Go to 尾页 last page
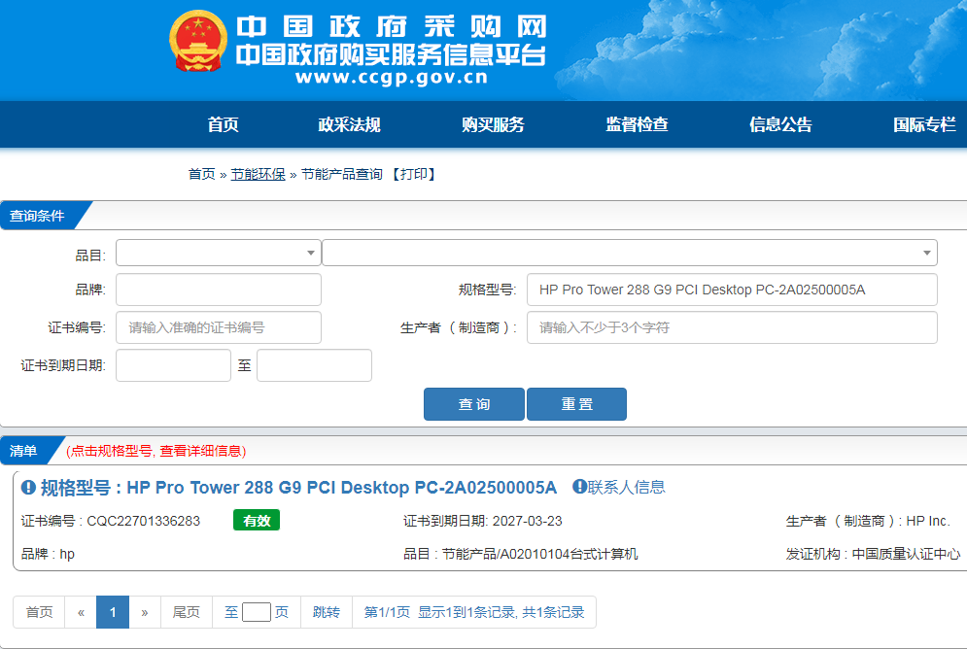Viewport: 967px width, 649px height. click(x=187, y=612)
